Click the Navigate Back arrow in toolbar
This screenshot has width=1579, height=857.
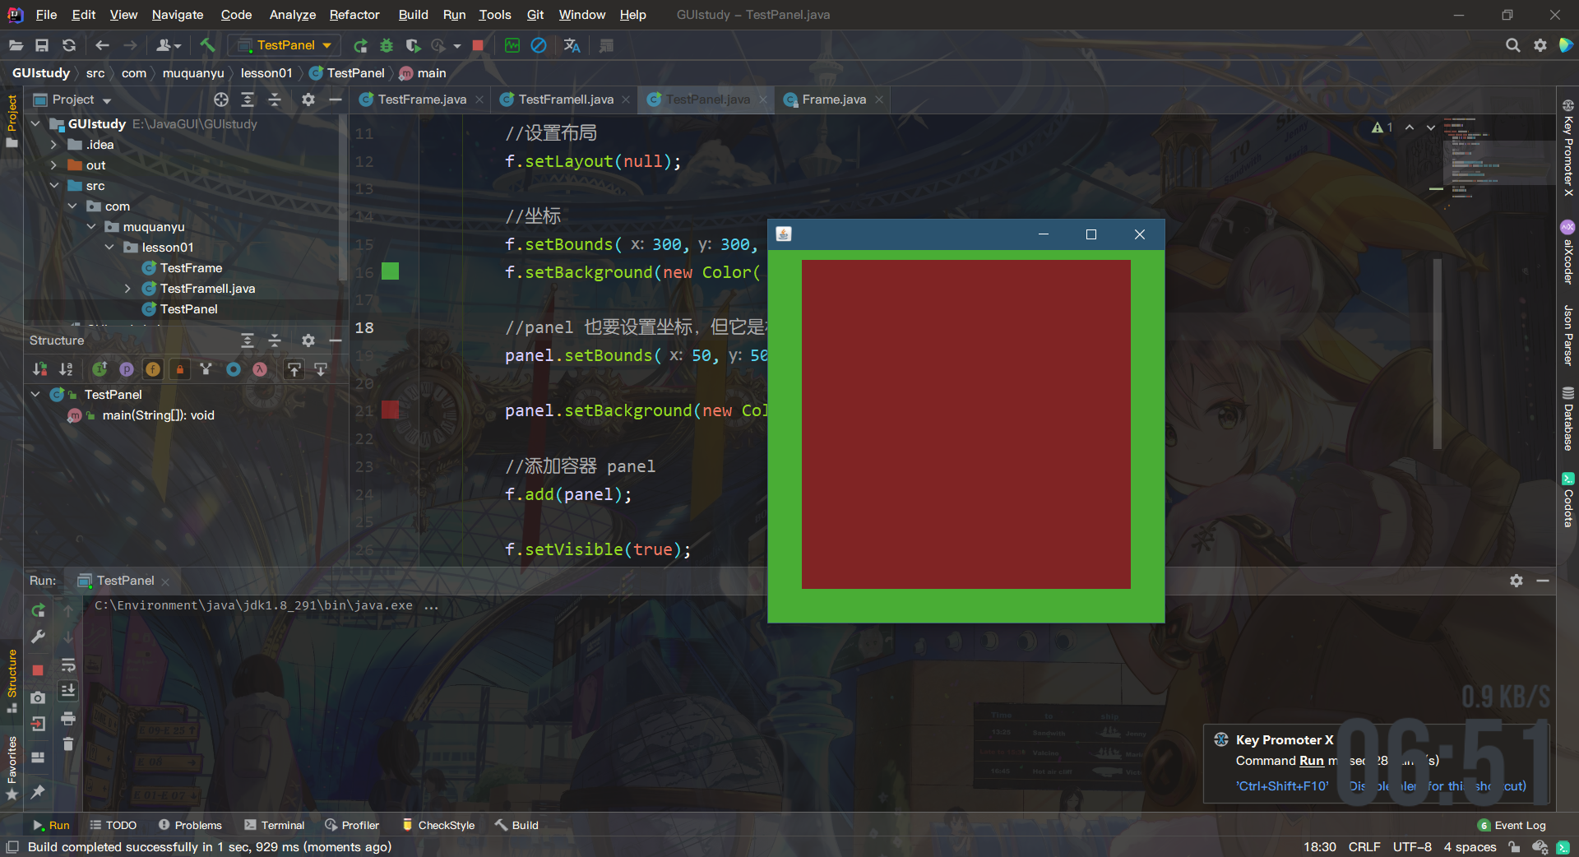tap(102, 45)
